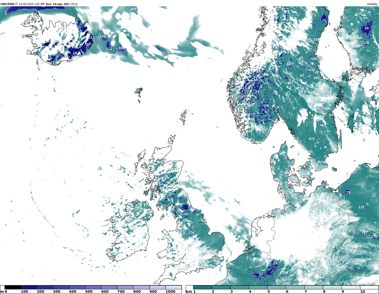Click the "10" tick label on km legend
379x294 pixels.
click(363, 292)
